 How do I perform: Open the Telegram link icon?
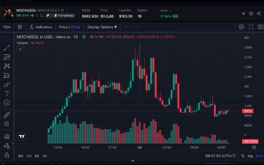click(32, 16)
